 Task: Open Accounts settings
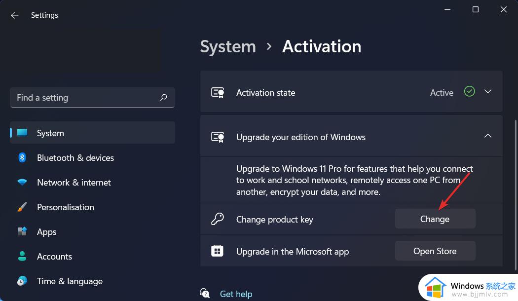tap(93, 257)
